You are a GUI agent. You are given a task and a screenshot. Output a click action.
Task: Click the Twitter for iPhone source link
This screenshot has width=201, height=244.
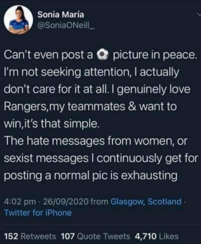tap(38, 213)
